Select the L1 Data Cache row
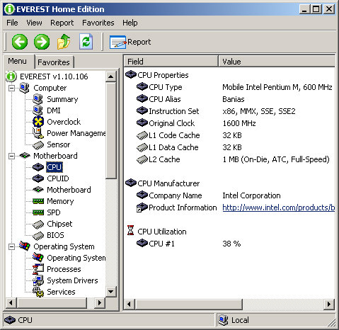Viewport: 339px width, 330px height. [x=229, y=147]
